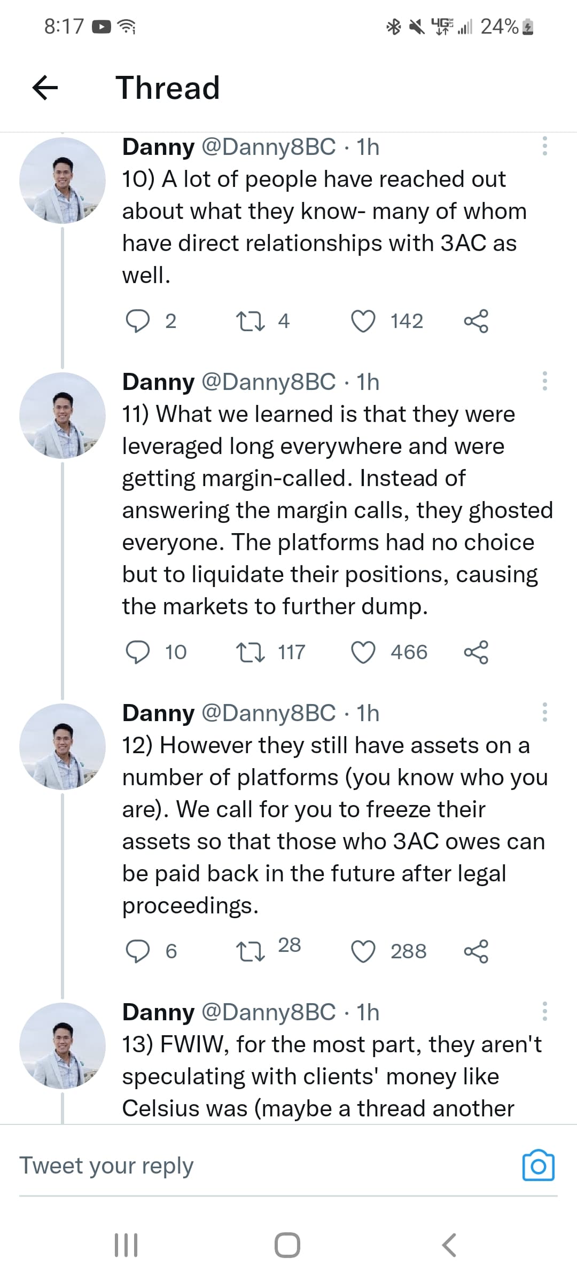Like tweet 10 with 142 likes

coord(363,321)
